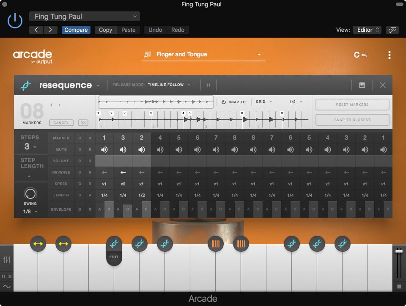406x306 pixels.
Task: Click the first orange bars key icon
Action: click(x=215, y=244)
